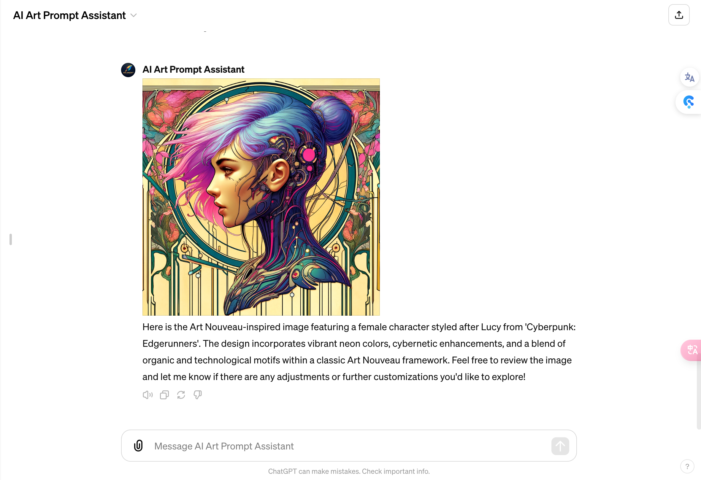Click the share conversation upload icon
This screenshot has width=701, height=480.
679,15
